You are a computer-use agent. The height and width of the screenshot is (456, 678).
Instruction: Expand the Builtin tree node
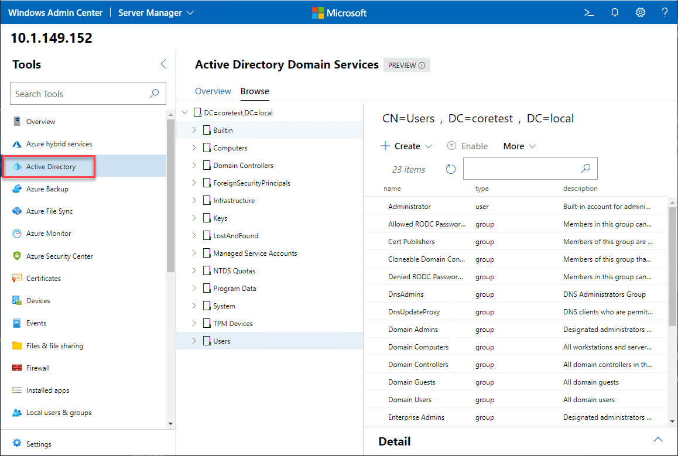point(194,130)
